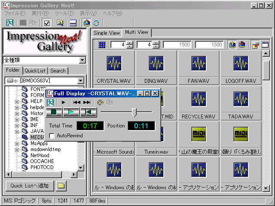Select MIDI thumbnail labeled 山の魔王の殿堂
This screenshot has width=275, height=206.
(x=199, y=139)
